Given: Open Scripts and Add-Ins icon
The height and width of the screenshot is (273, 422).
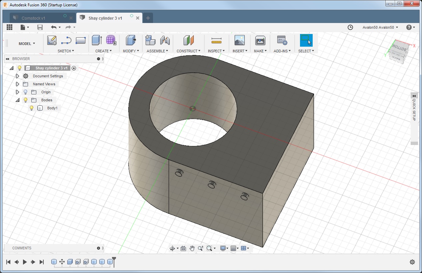Looking at the screenshot, I should 282,40.
